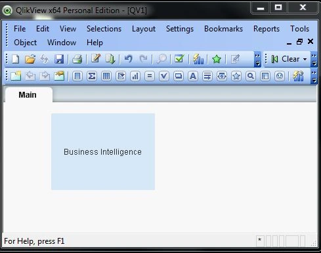
Task: Launch the Quick Chart wizard icon
Action: click(x=198, y=59)
